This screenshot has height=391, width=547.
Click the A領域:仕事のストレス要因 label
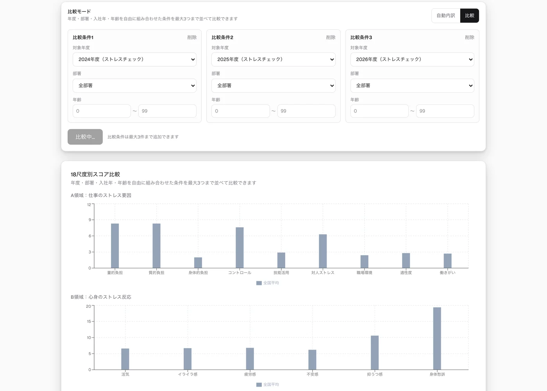101,195
